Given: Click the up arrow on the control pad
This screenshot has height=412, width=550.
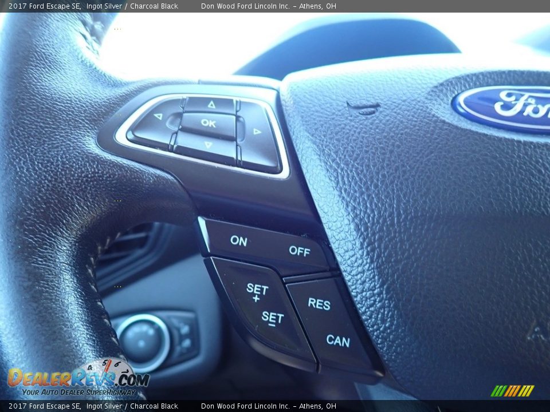Looking at the screenshot, I should (211, 105).
